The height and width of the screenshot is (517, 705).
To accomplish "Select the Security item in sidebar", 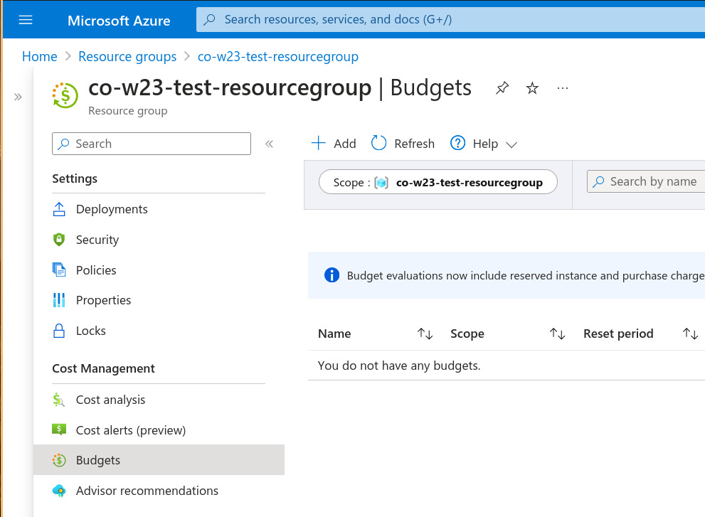I will pyautogui.click(x=97, y=240).
